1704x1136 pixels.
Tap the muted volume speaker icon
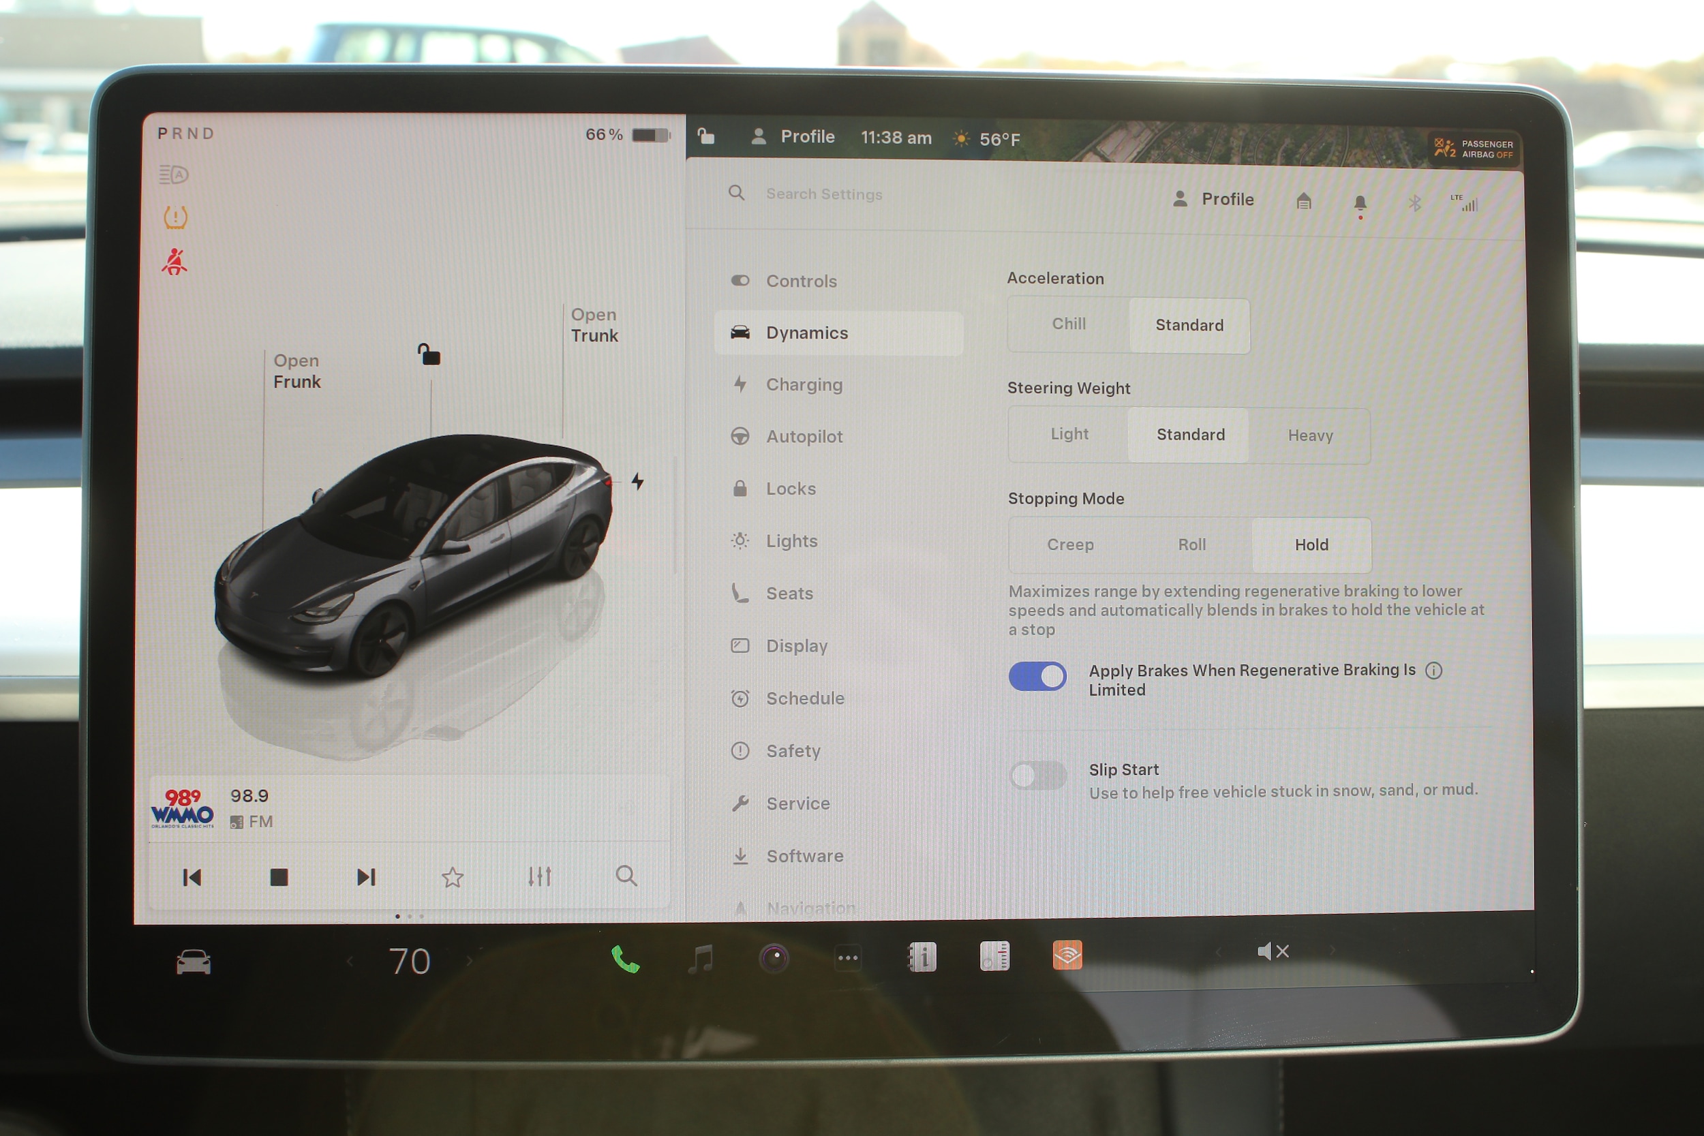coord(1272,951)
